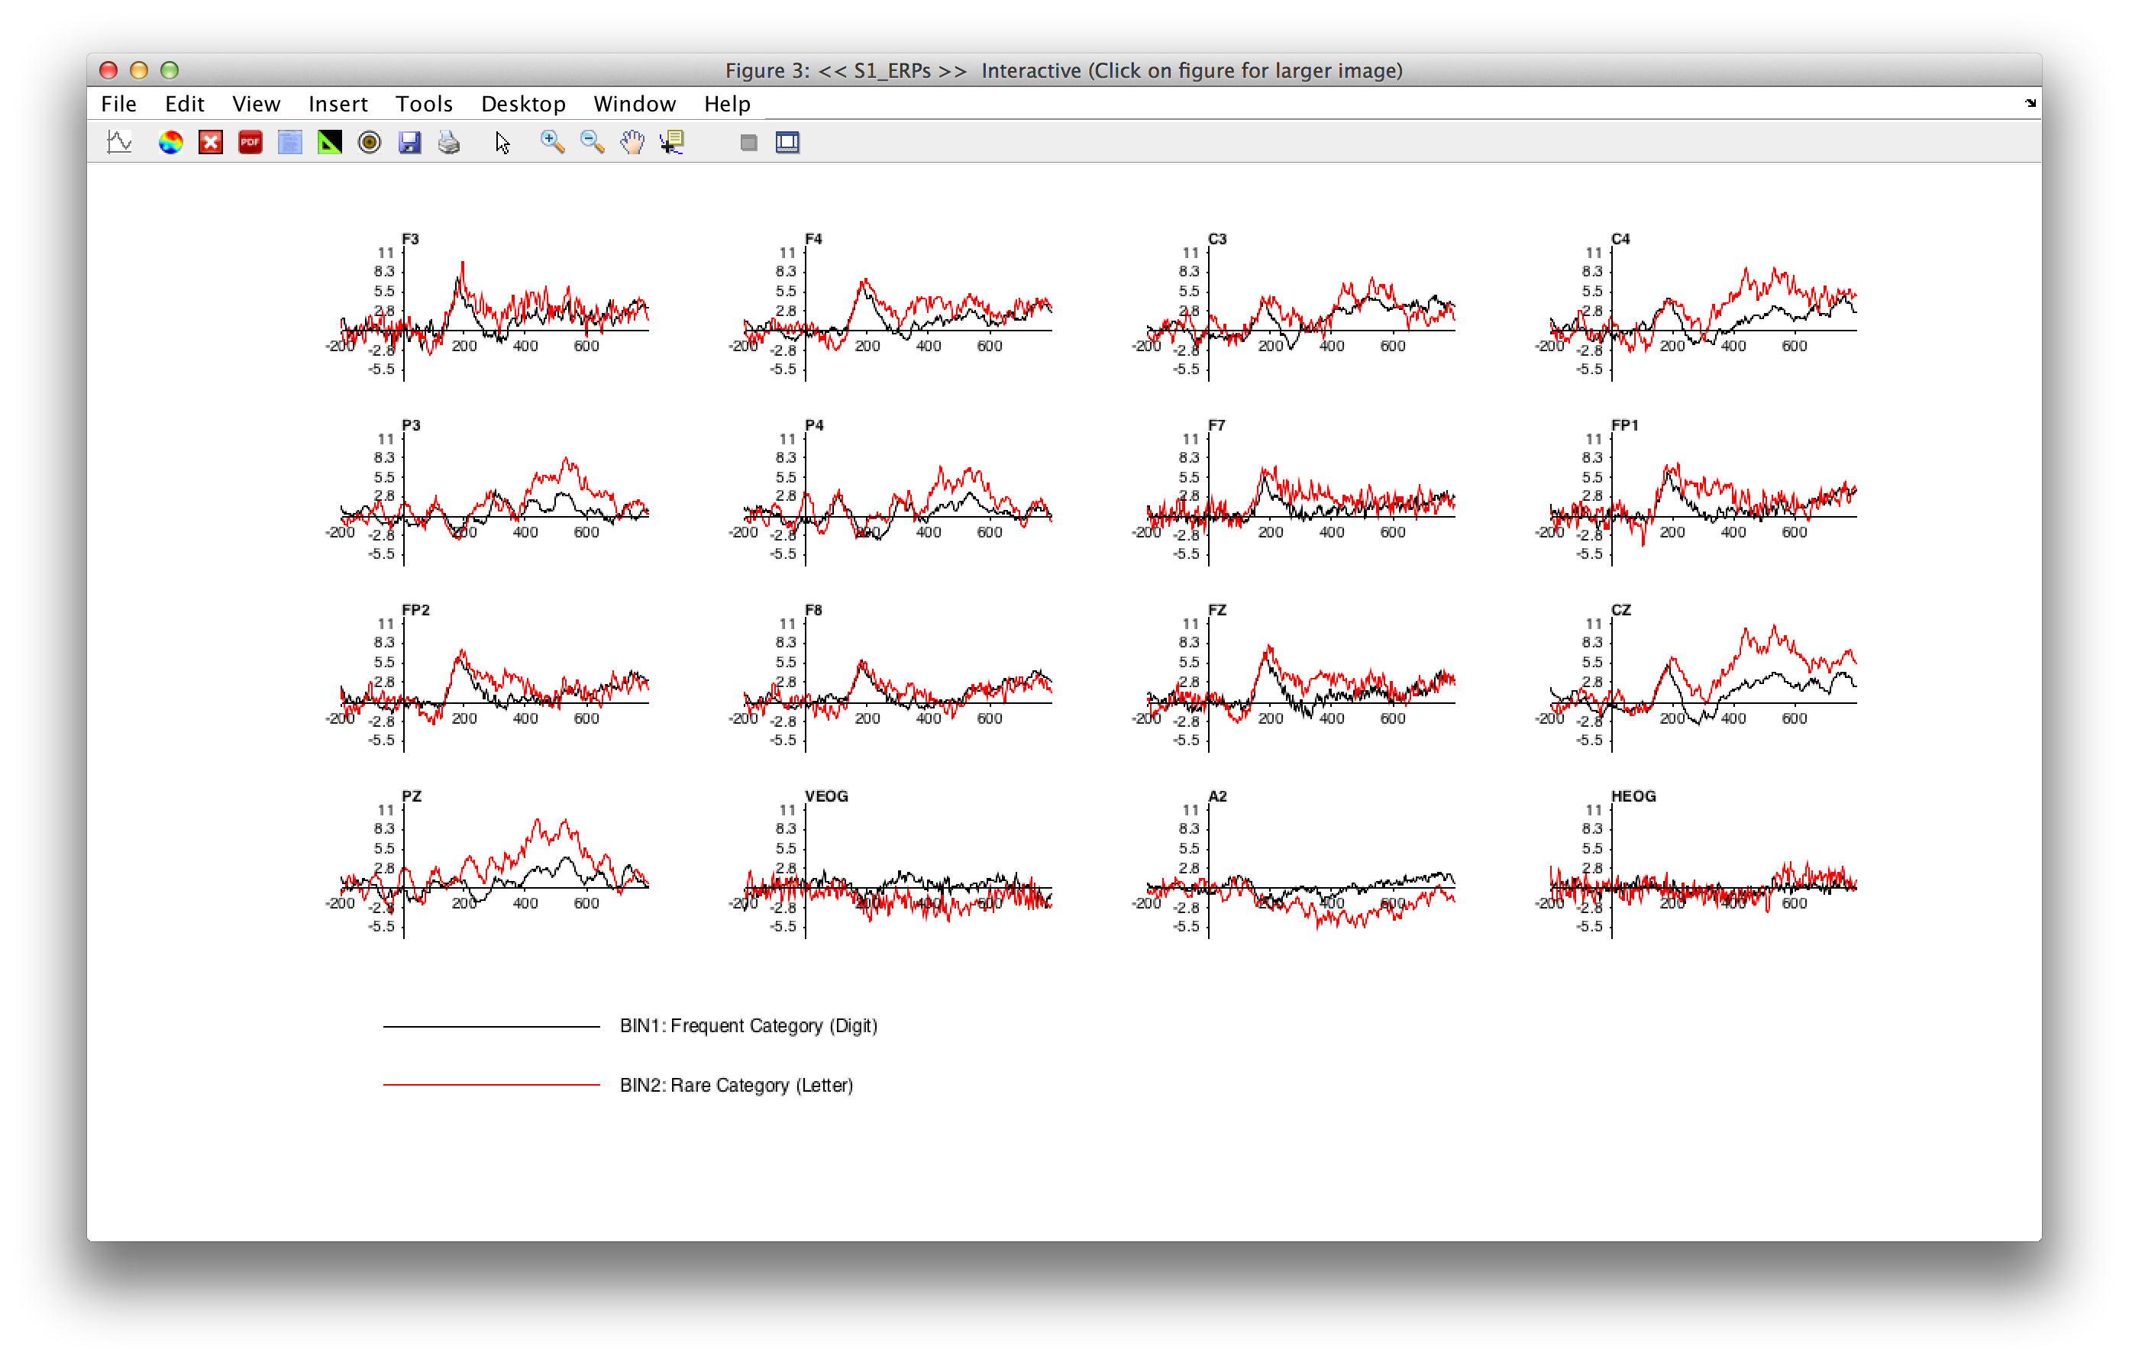This screenshot has height=1362, width=2129.
Task: Click the green triangle ruler measurement icon
Action: click(330, 143)
